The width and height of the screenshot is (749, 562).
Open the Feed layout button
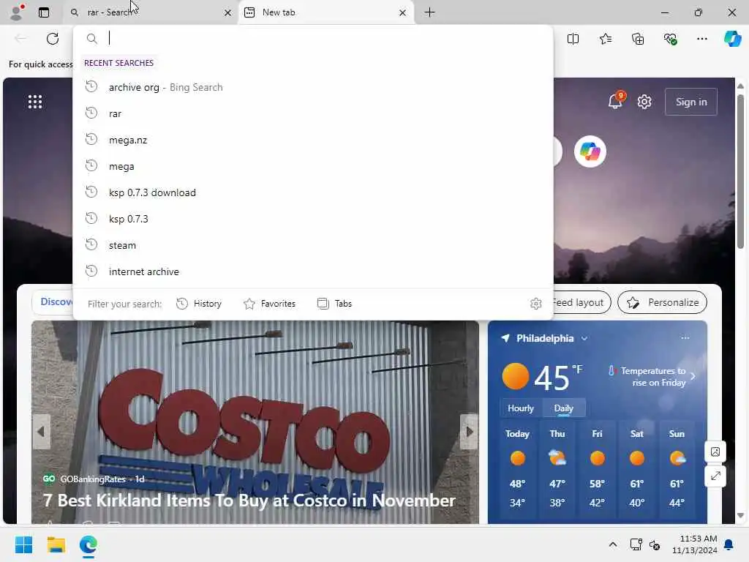[x=581, y=302]
